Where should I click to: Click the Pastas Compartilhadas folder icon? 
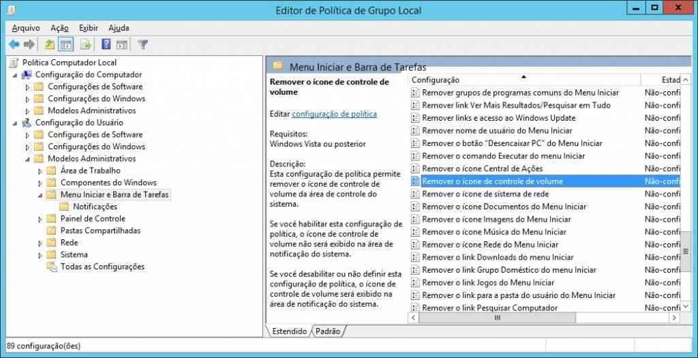52,230
